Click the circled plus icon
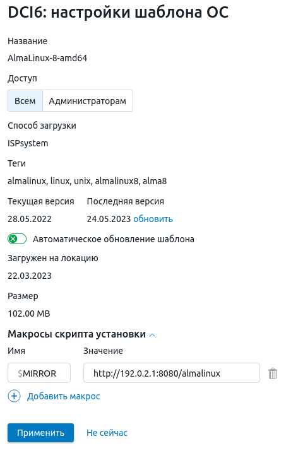Viewport: 286px width, 458px height. click(x=14, y=396)
